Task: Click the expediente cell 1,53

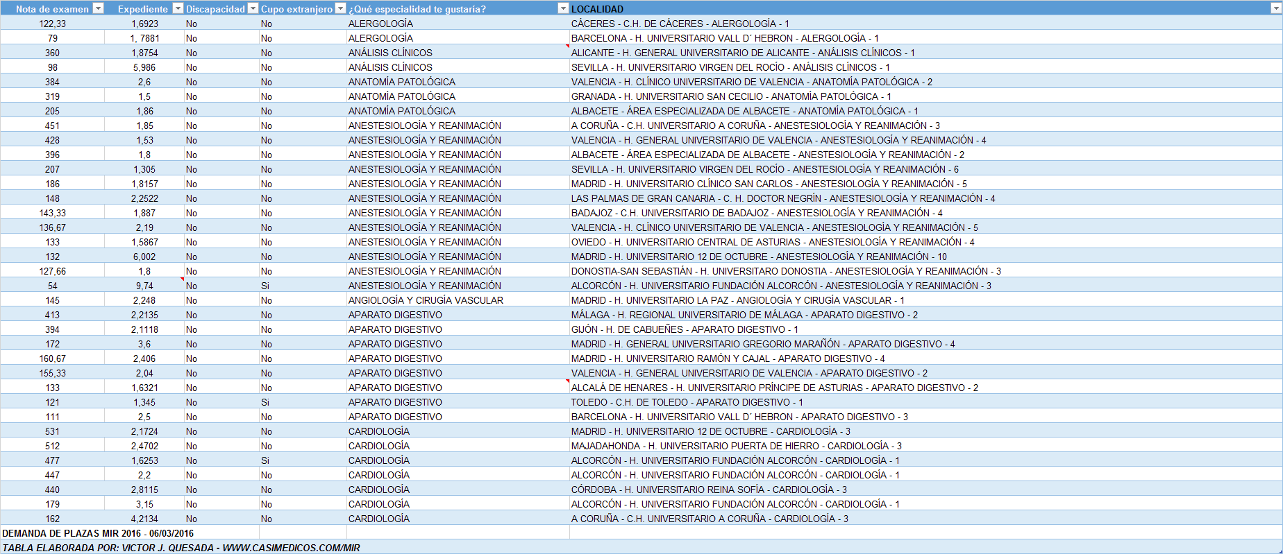Action: pyautogui.click(x=144, y=140)
